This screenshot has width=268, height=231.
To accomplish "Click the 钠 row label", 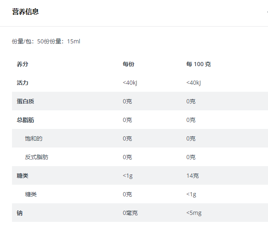I will click(19, 213).
